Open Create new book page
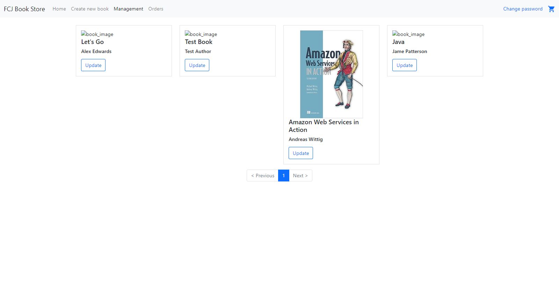 90,9
